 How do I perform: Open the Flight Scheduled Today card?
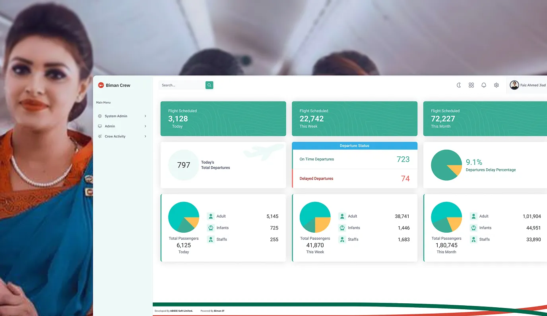223,118
